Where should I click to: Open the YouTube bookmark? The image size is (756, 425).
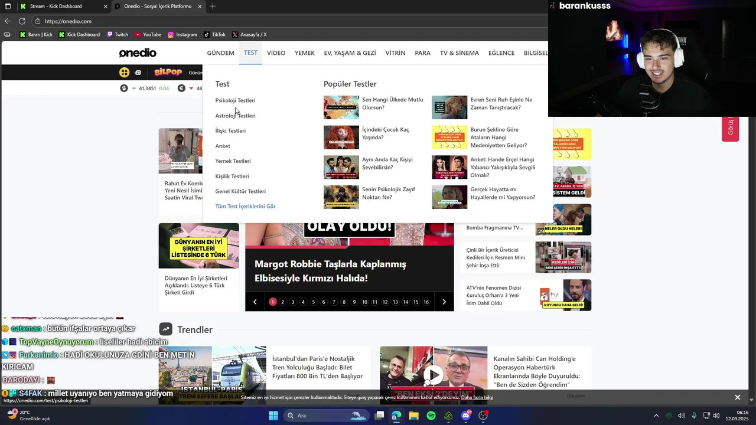(x=148, y=34)
